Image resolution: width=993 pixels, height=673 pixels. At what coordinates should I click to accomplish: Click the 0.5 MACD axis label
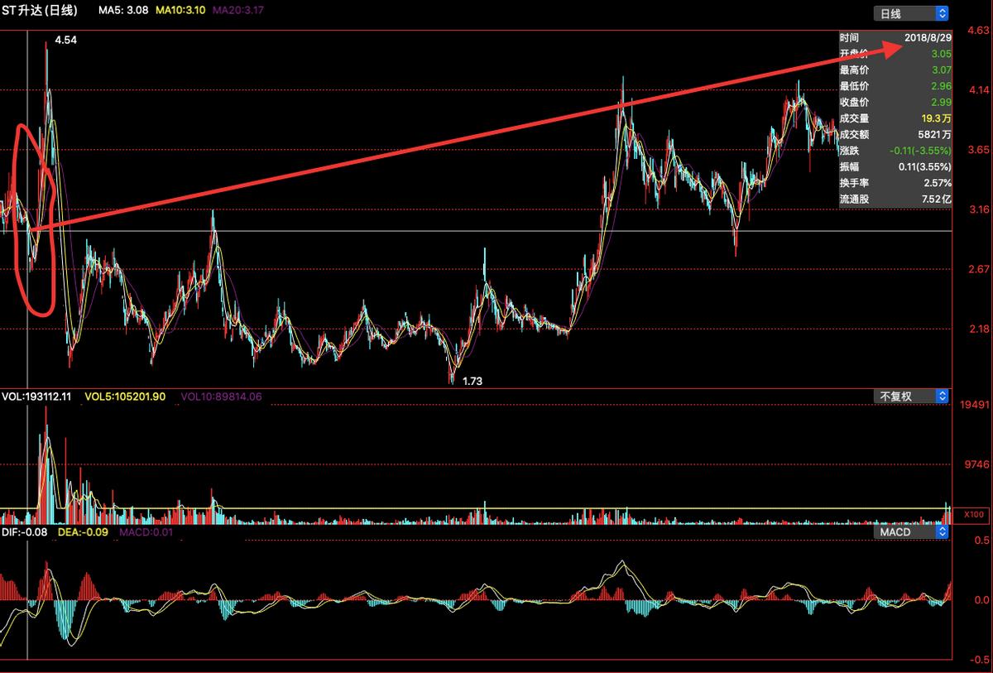981,541
